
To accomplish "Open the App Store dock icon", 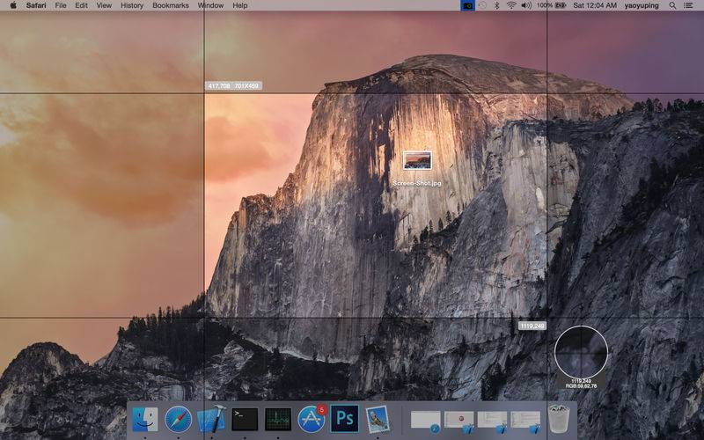I will click(x=312, y=419).
